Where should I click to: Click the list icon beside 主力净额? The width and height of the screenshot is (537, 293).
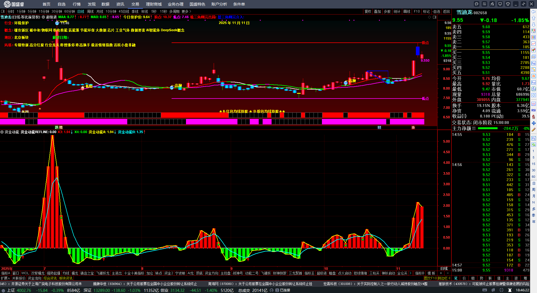(x=474, y=128)
